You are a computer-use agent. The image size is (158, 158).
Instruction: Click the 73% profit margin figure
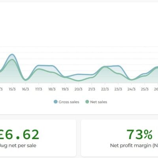[139, 135]
